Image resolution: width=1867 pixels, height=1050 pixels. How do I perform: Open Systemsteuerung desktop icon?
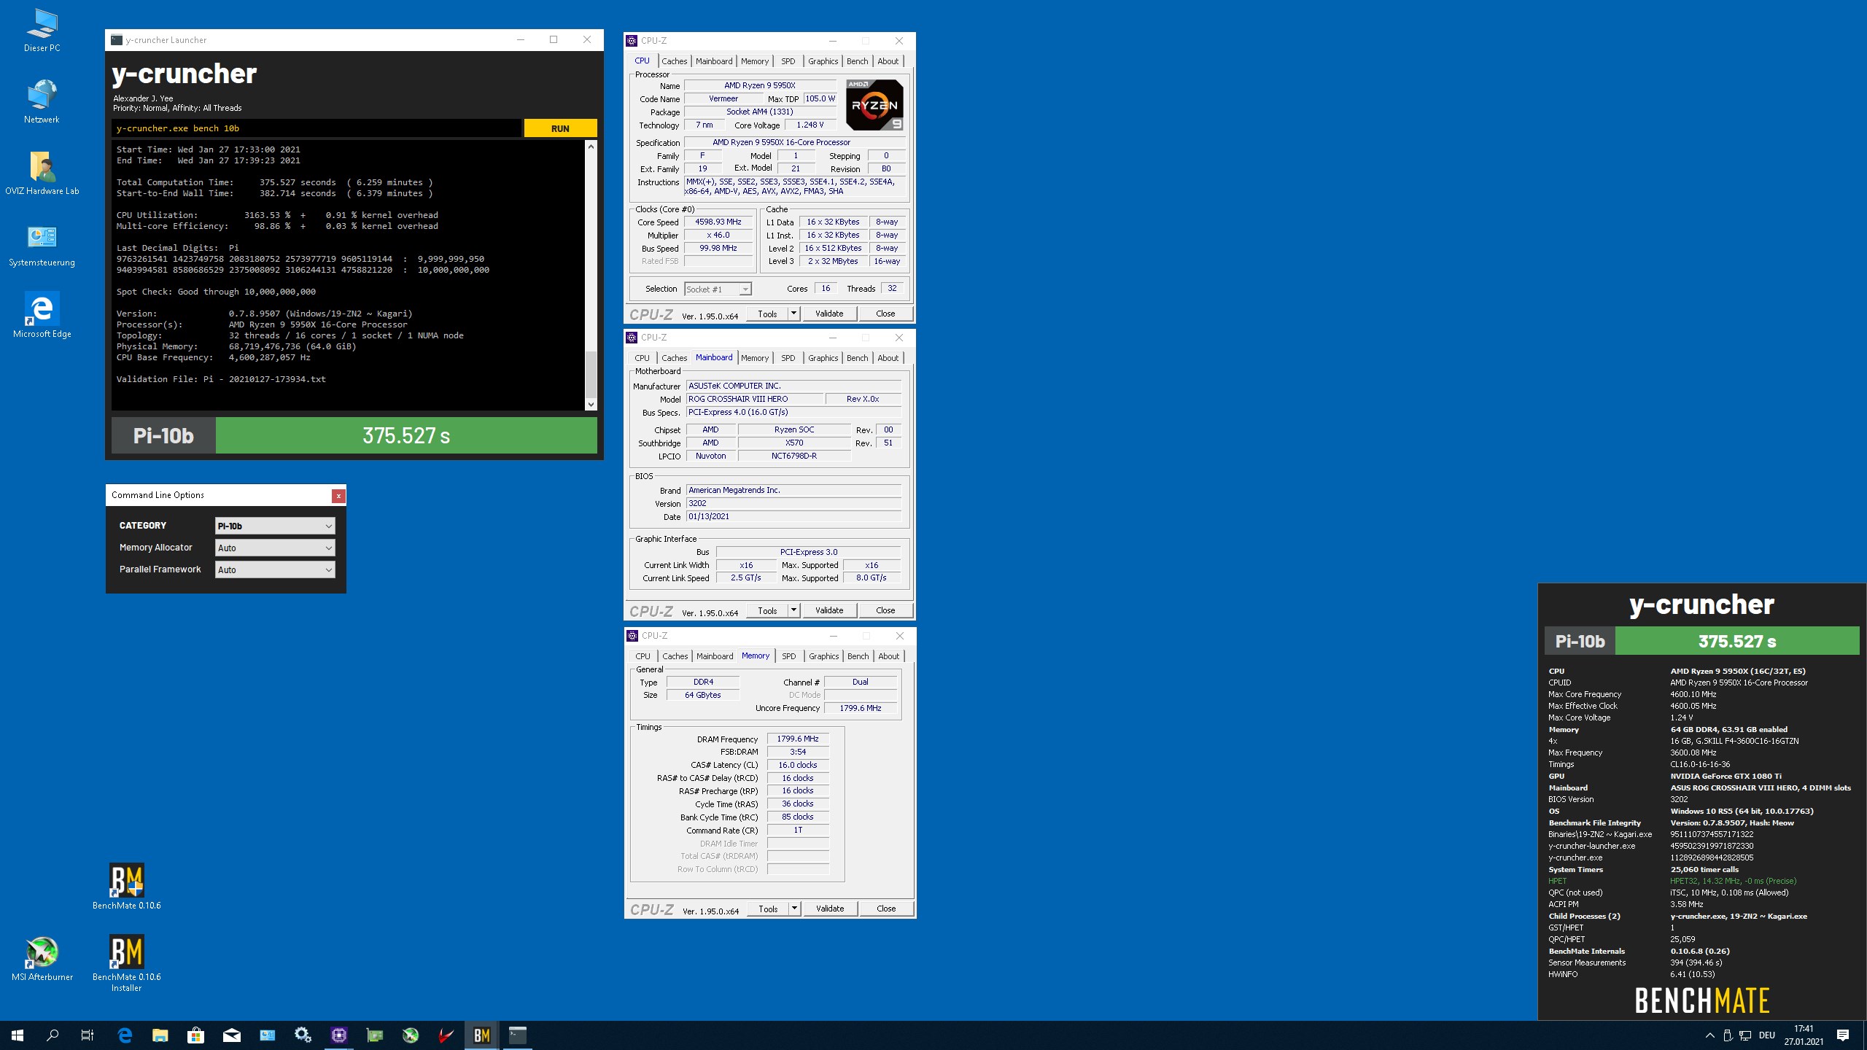coord(42,245)
